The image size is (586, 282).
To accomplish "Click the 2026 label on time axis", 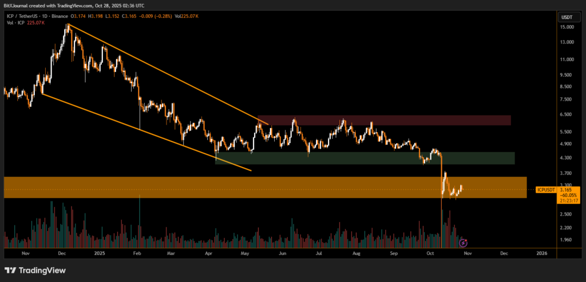I will [541, 252].
